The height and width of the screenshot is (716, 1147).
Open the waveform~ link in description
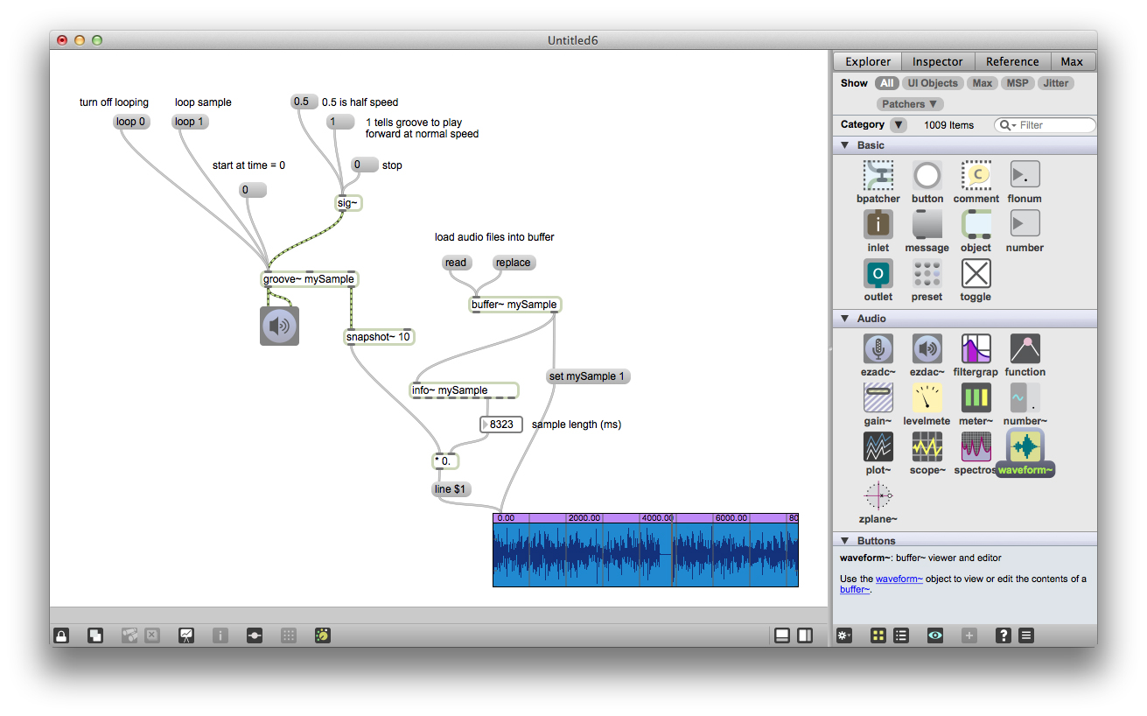coord(899,579)
